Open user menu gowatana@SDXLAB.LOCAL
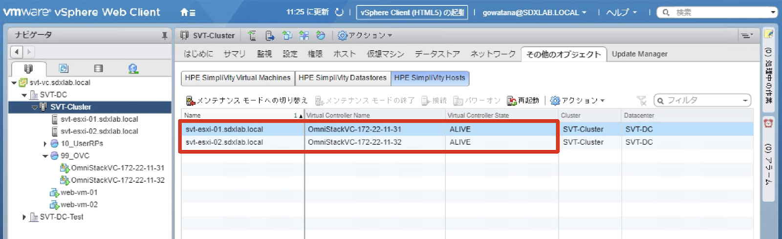The height and width of the screenshot is (239, 782). [534, 13]
